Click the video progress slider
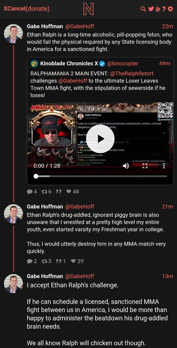Viewport: 177px width, 348px height. click(100, 176)
